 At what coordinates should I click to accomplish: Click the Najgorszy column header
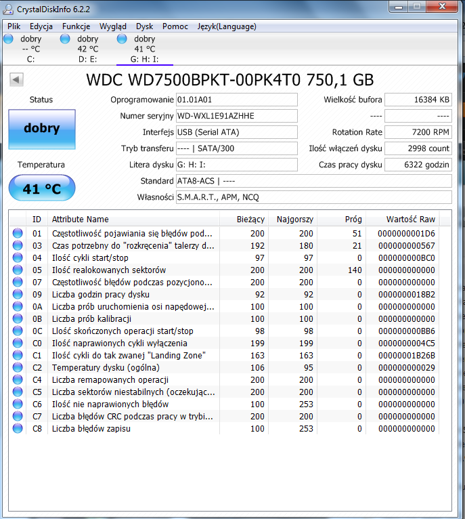[292, 219]
